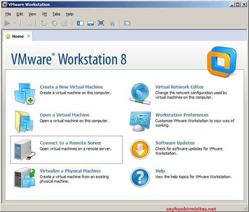Screen dimensions: 249x212
Task: Click the Virtual Network Editor globe icon
Action: click(140, 94)
